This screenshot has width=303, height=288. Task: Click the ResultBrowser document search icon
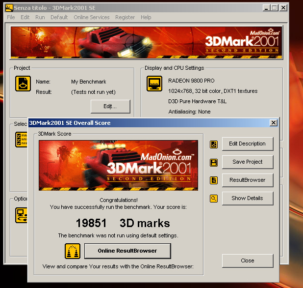(214, 180)
